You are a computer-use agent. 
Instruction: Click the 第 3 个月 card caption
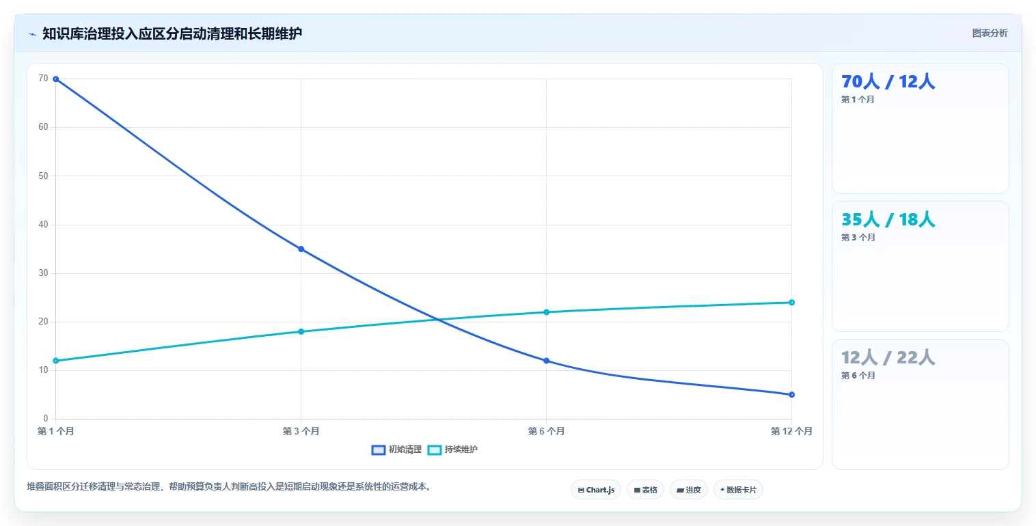coord(858,238)
